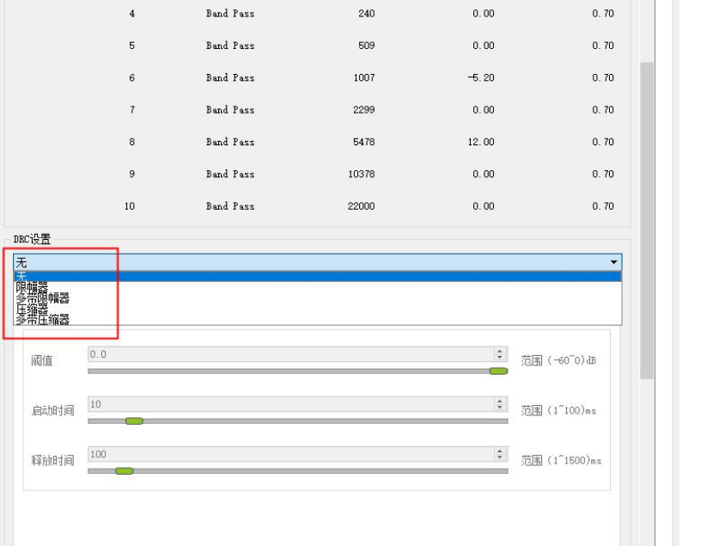Select the Band Pass type in row 7
Image resolution: width=707 pixels, height=546 pixels.
[x=230, y=110]
